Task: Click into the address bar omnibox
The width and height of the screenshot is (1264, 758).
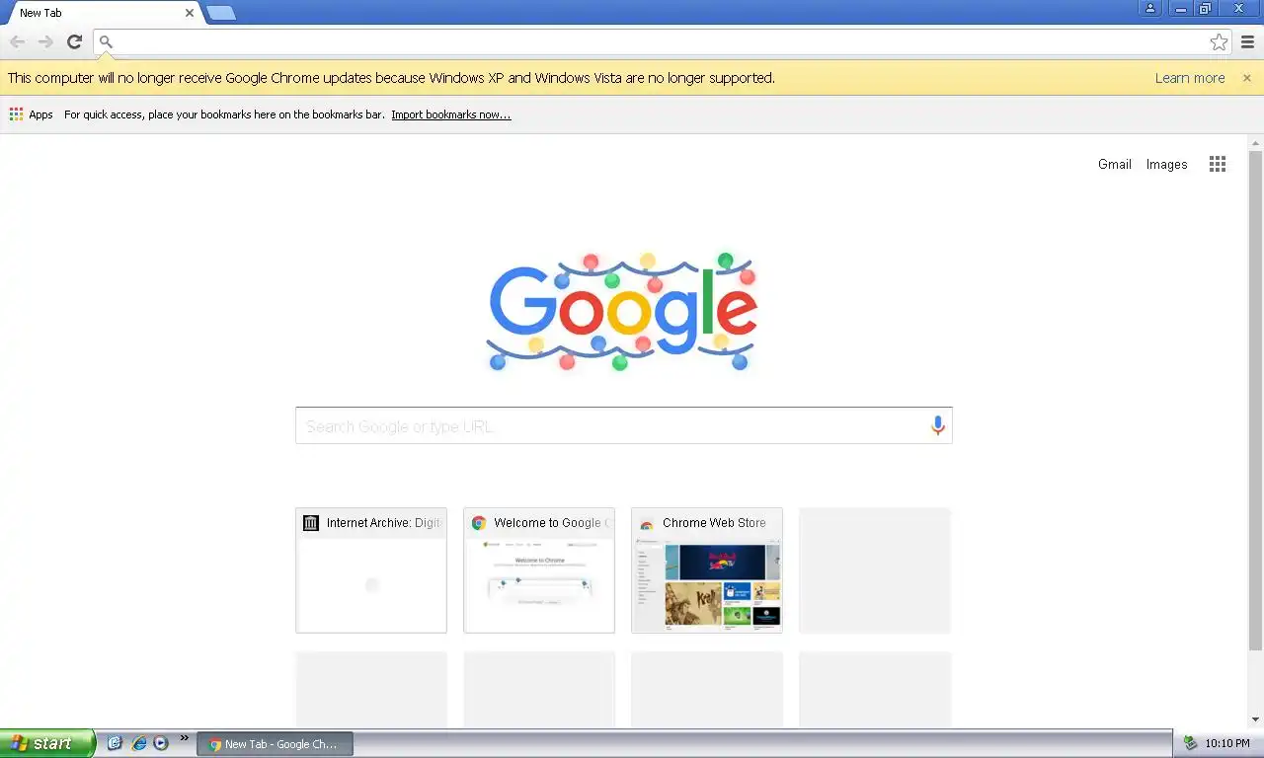Action: click(x=662, y=41)
